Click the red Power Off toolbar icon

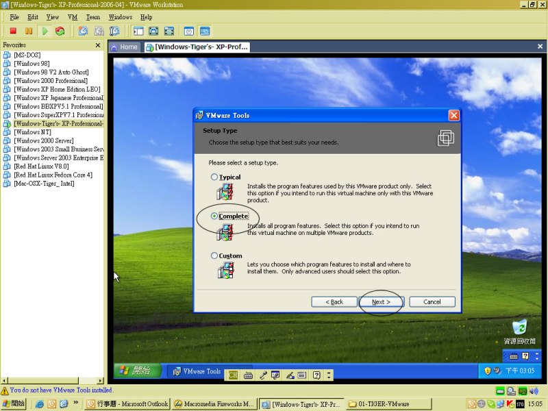point(13,31)
